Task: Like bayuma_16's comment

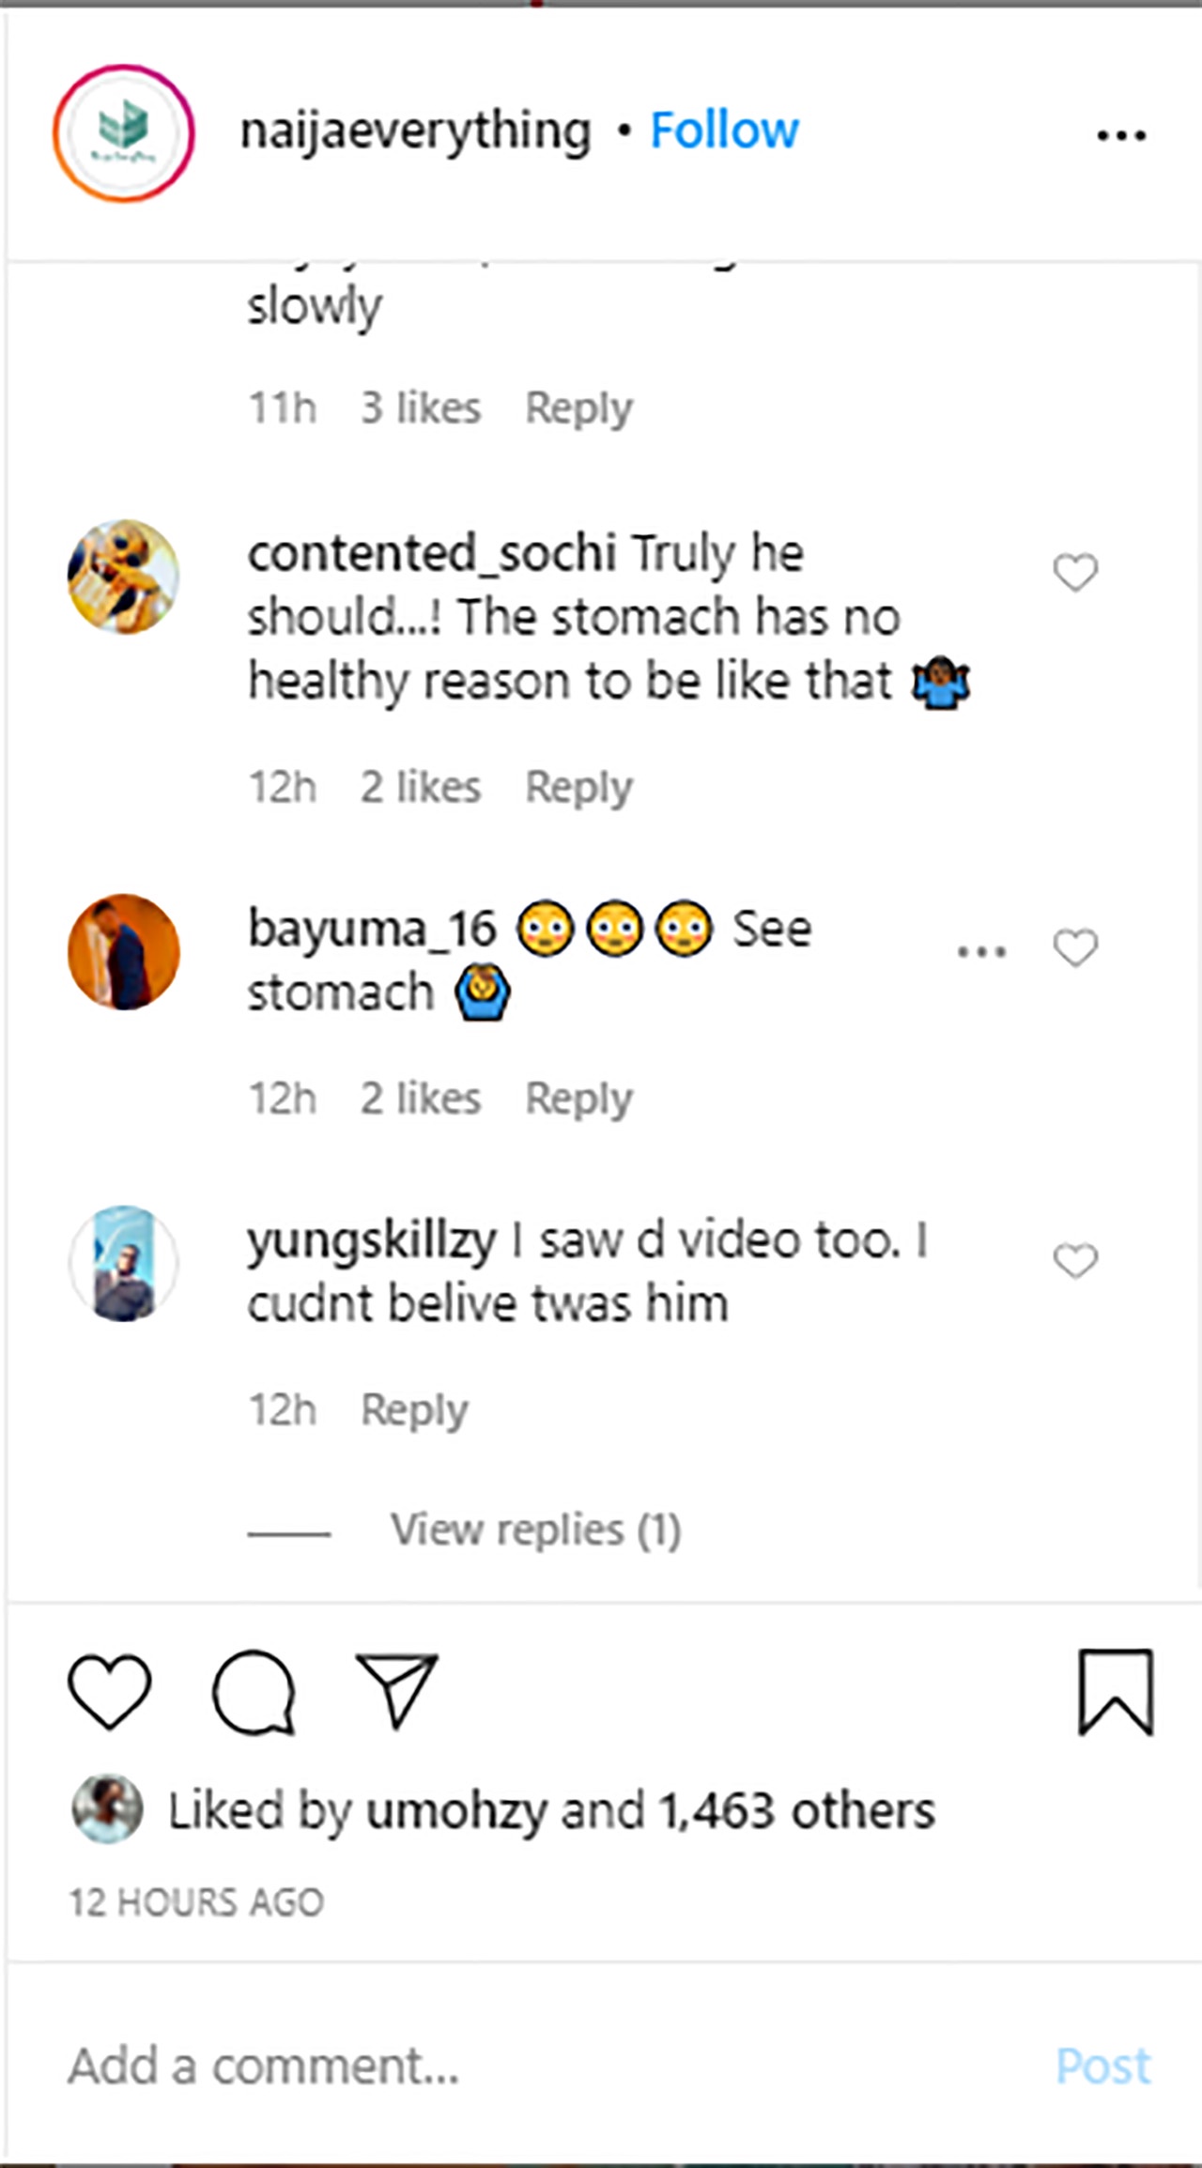Action: coord(1075,947)
